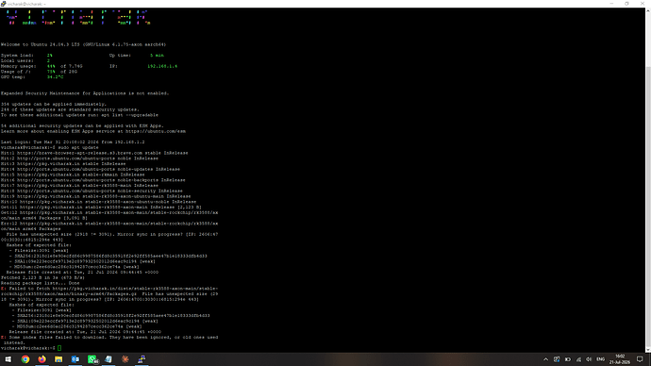Click the 'Hit:8' noble-security InRelease line
Image resolution: width=651 pixels, height=366 pixels.
coord(92,191)
